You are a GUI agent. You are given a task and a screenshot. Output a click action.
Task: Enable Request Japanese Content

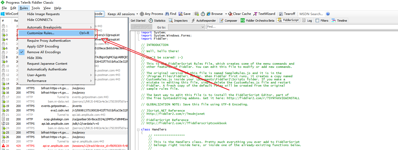coord(56,64)
